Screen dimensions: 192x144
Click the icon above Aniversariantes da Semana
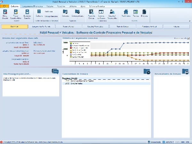pos(185,71)
